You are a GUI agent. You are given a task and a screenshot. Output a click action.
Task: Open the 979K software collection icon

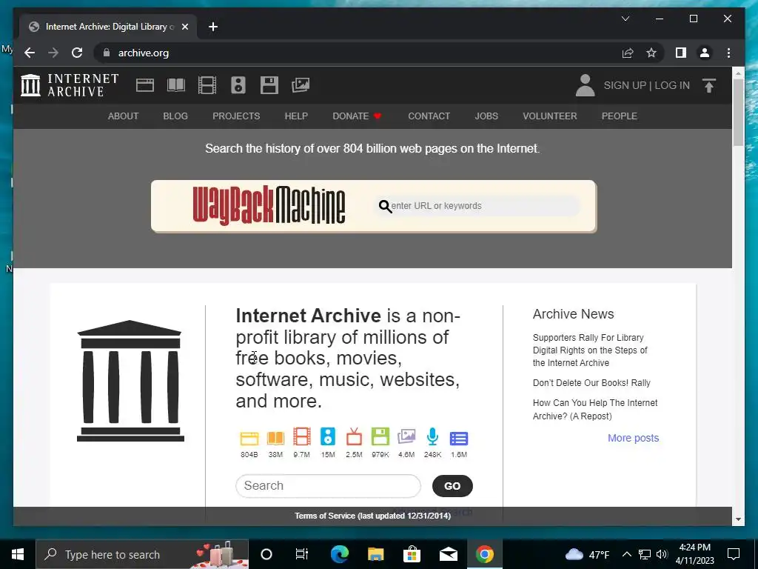(380, 436)
